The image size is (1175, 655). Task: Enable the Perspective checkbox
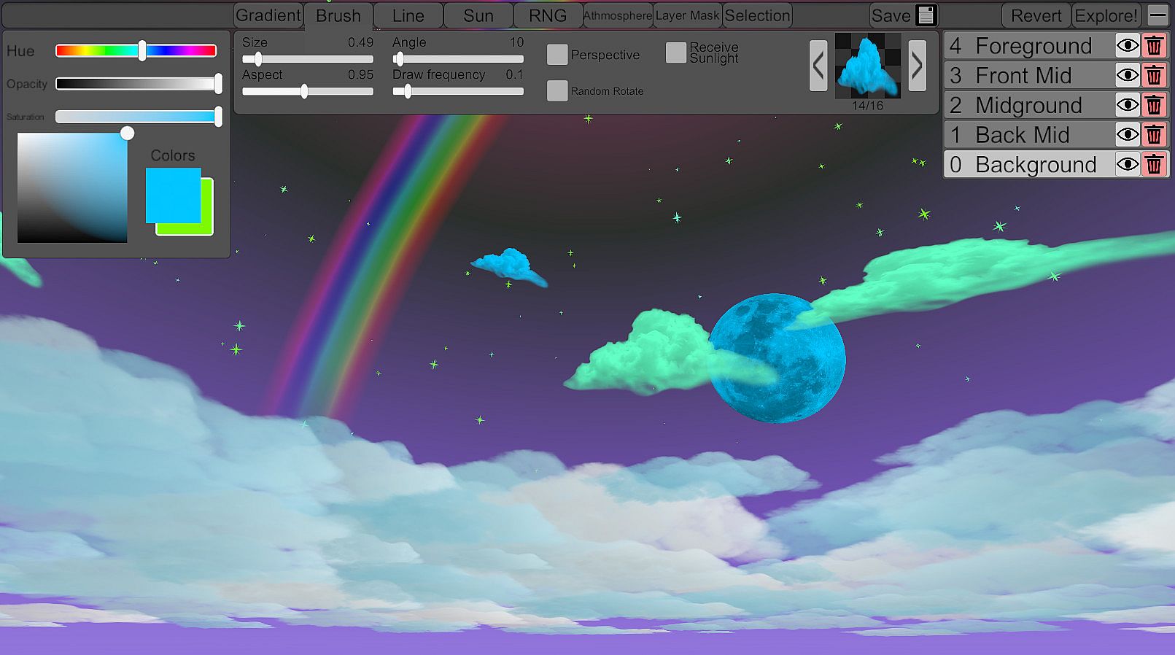557,55
